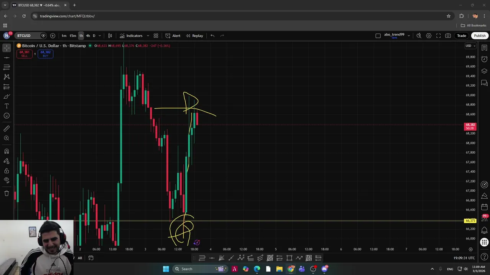Open Google Chrome from taskbar
Viewport: 490px width, 275px height.
(x=291, y=269)
